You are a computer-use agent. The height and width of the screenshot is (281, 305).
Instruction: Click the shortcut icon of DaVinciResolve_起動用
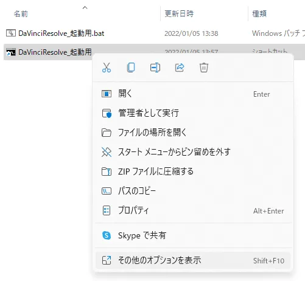(11, 52)
